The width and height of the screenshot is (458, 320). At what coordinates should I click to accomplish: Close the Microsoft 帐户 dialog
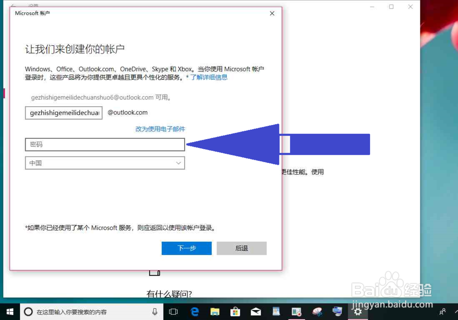pos(272,13)
